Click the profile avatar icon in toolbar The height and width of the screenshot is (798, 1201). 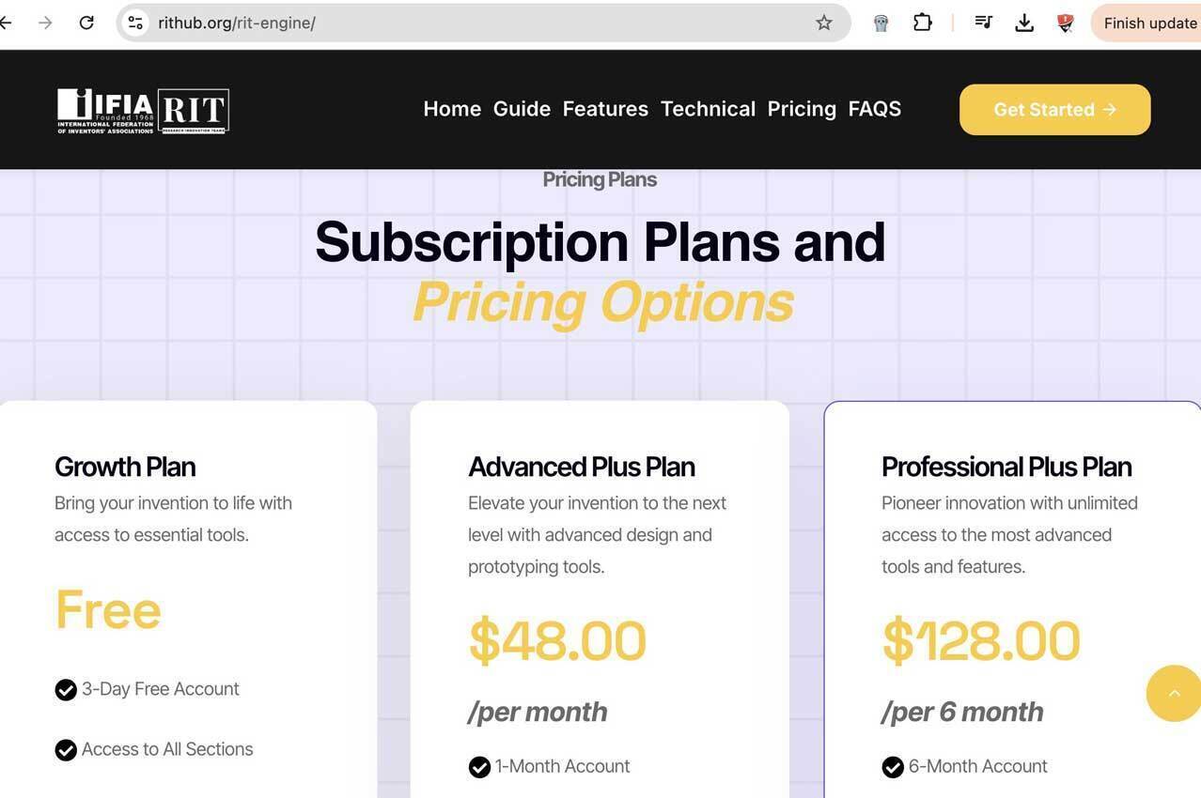coord(1065,23)
